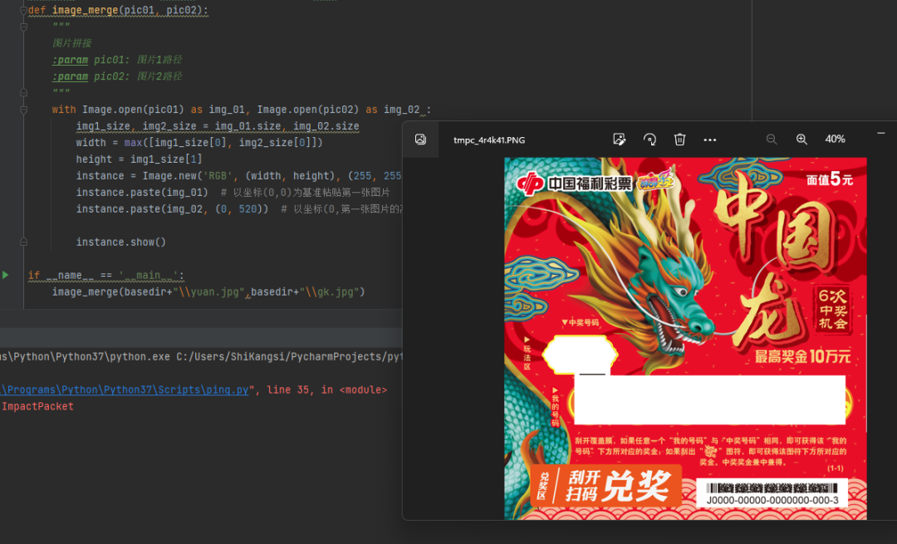
Task: Click the lottery ticket image in viewer
Action: 685,338
